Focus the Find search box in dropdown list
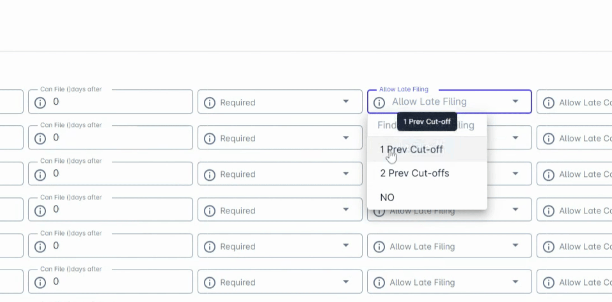 pyautogui.click(x=427, y=125)
